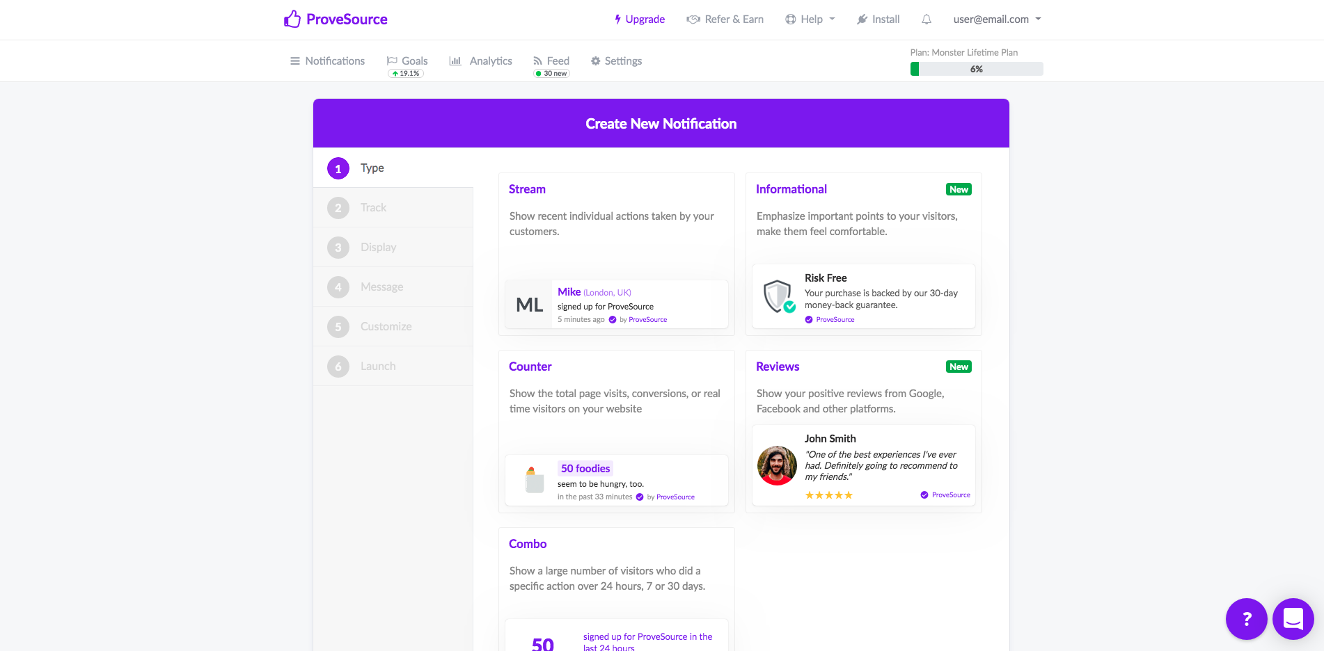Choose the Combo notification type
This screenshot has width=1324, height=651.
(617, 590)
